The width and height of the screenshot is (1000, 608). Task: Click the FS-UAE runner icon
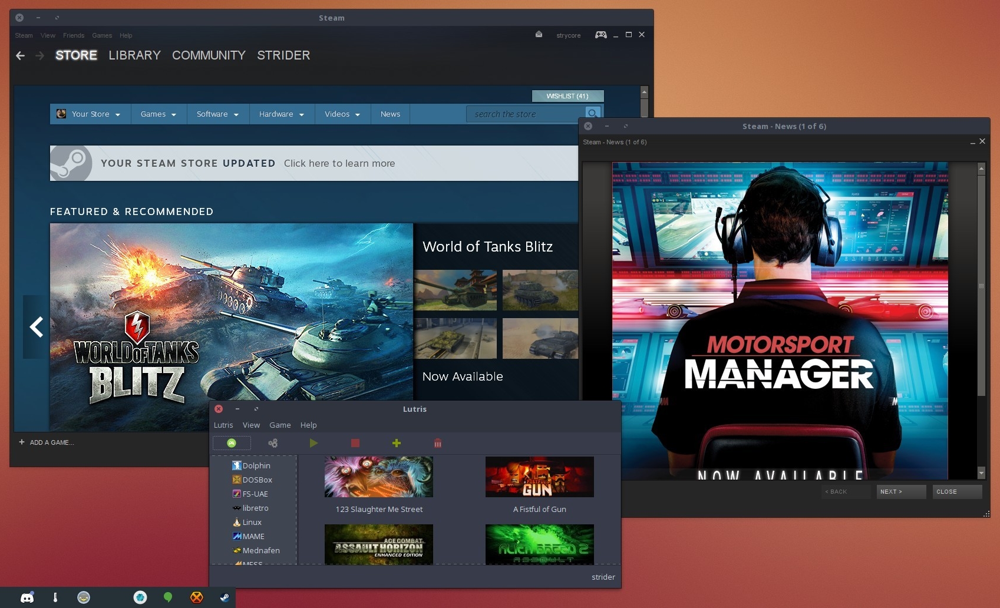pyautogui.click(x=237, y=494)
